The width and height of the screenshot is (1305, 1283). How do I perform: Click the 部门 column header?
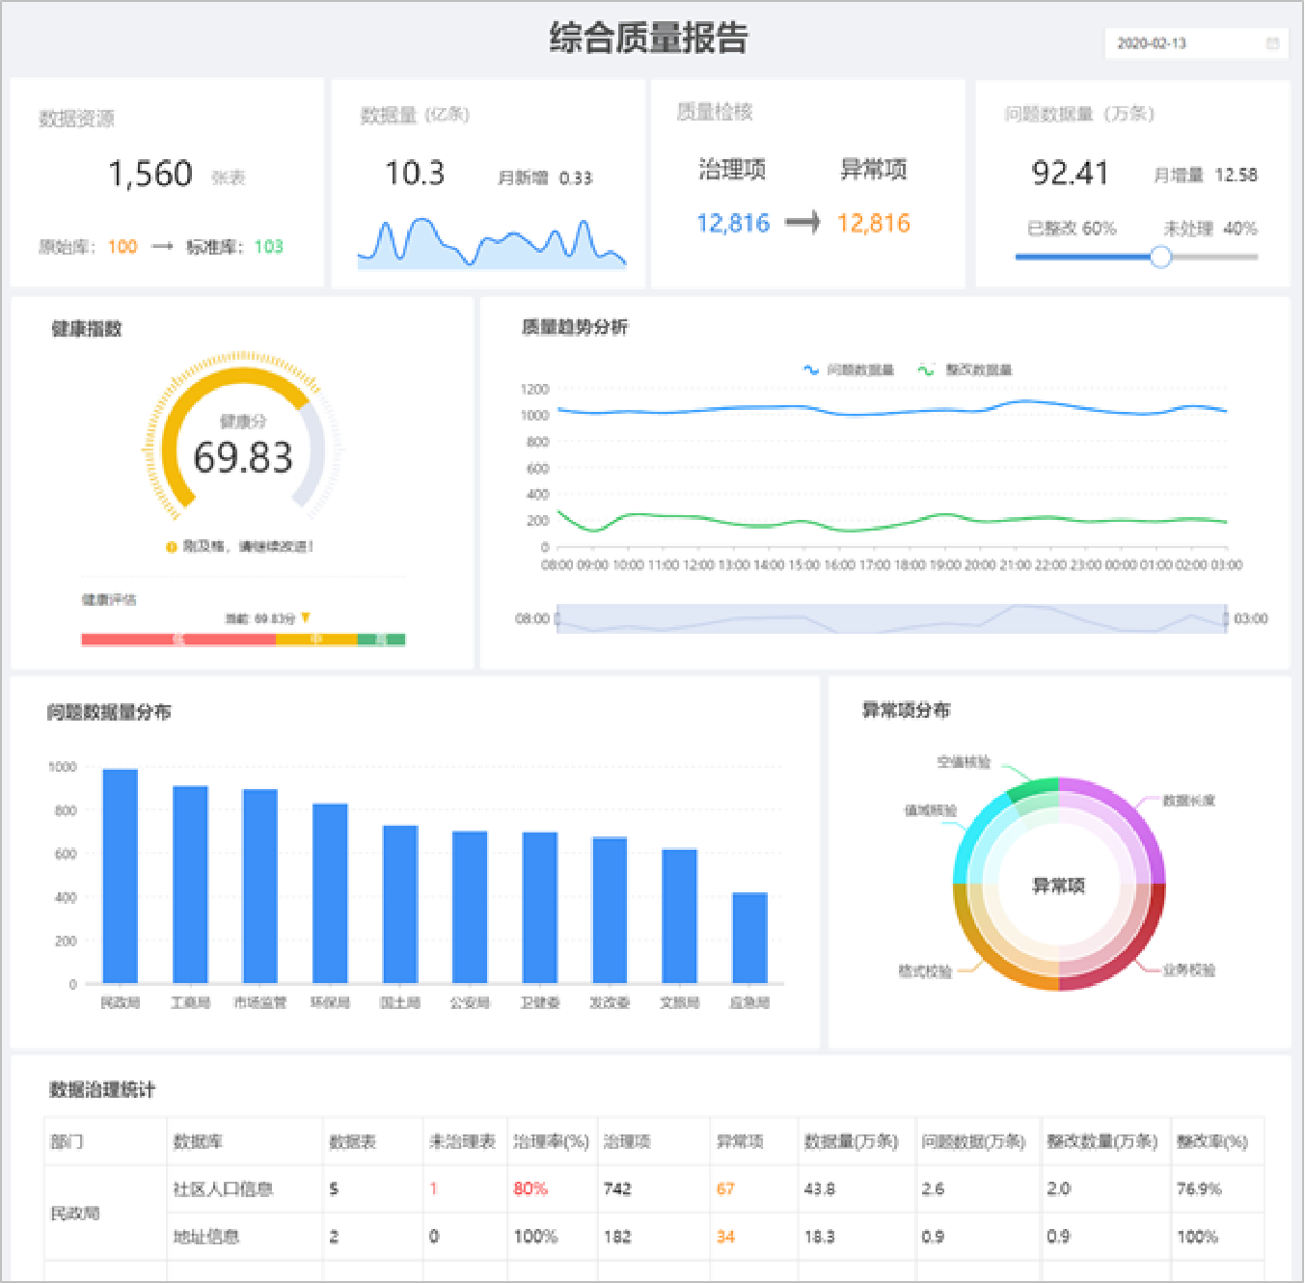pos(67,1141)
